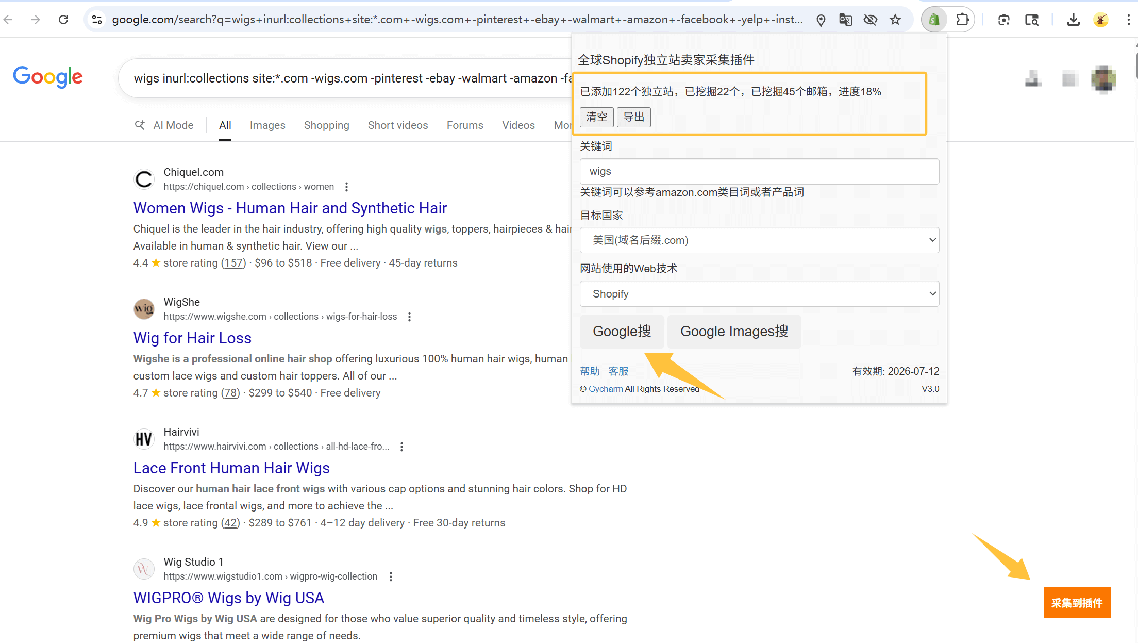View site information in address bar

point(97,20)
